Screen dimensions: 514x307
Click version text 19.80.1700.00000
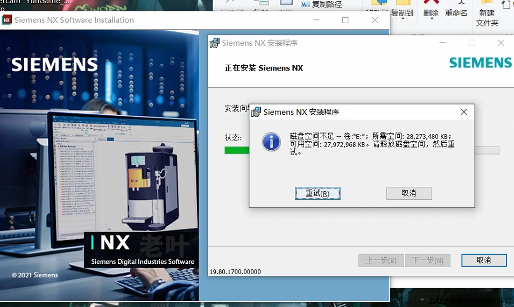235,271
